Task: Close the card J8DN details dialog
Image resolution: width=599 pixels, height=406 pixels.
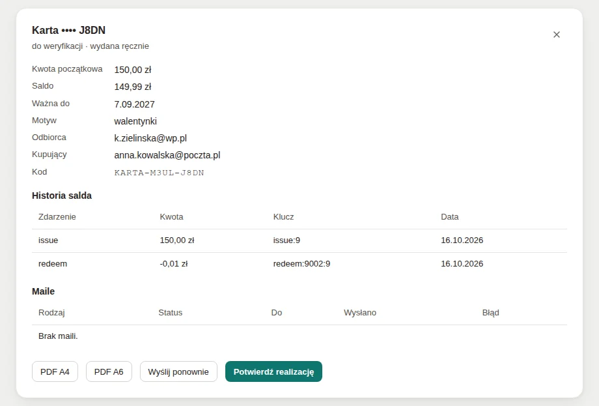Action: pyautogui.click(x=557, y=35)
